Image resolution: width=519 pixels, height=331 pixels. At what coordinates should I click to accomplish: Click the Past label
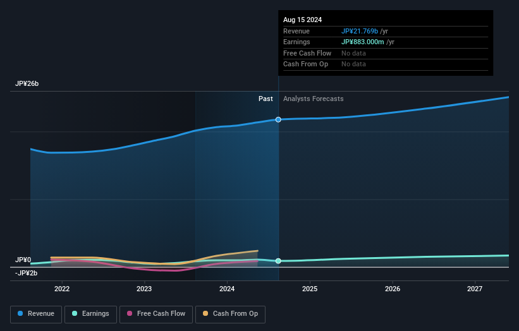[x=266, y=99]
